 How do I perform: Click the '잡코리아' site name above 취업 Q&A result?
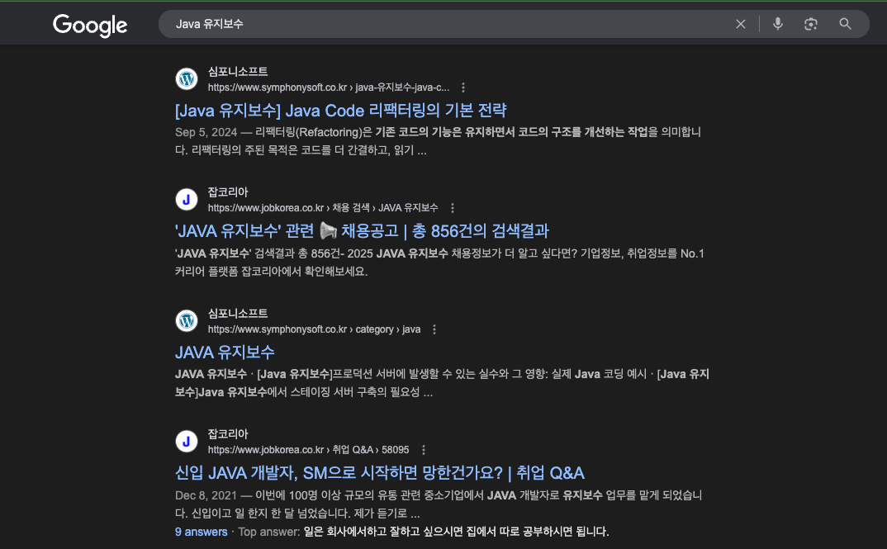coord(228,434)
